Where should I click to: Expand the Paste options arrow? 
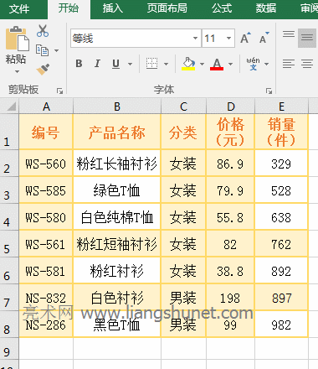[x=17, y=71]
